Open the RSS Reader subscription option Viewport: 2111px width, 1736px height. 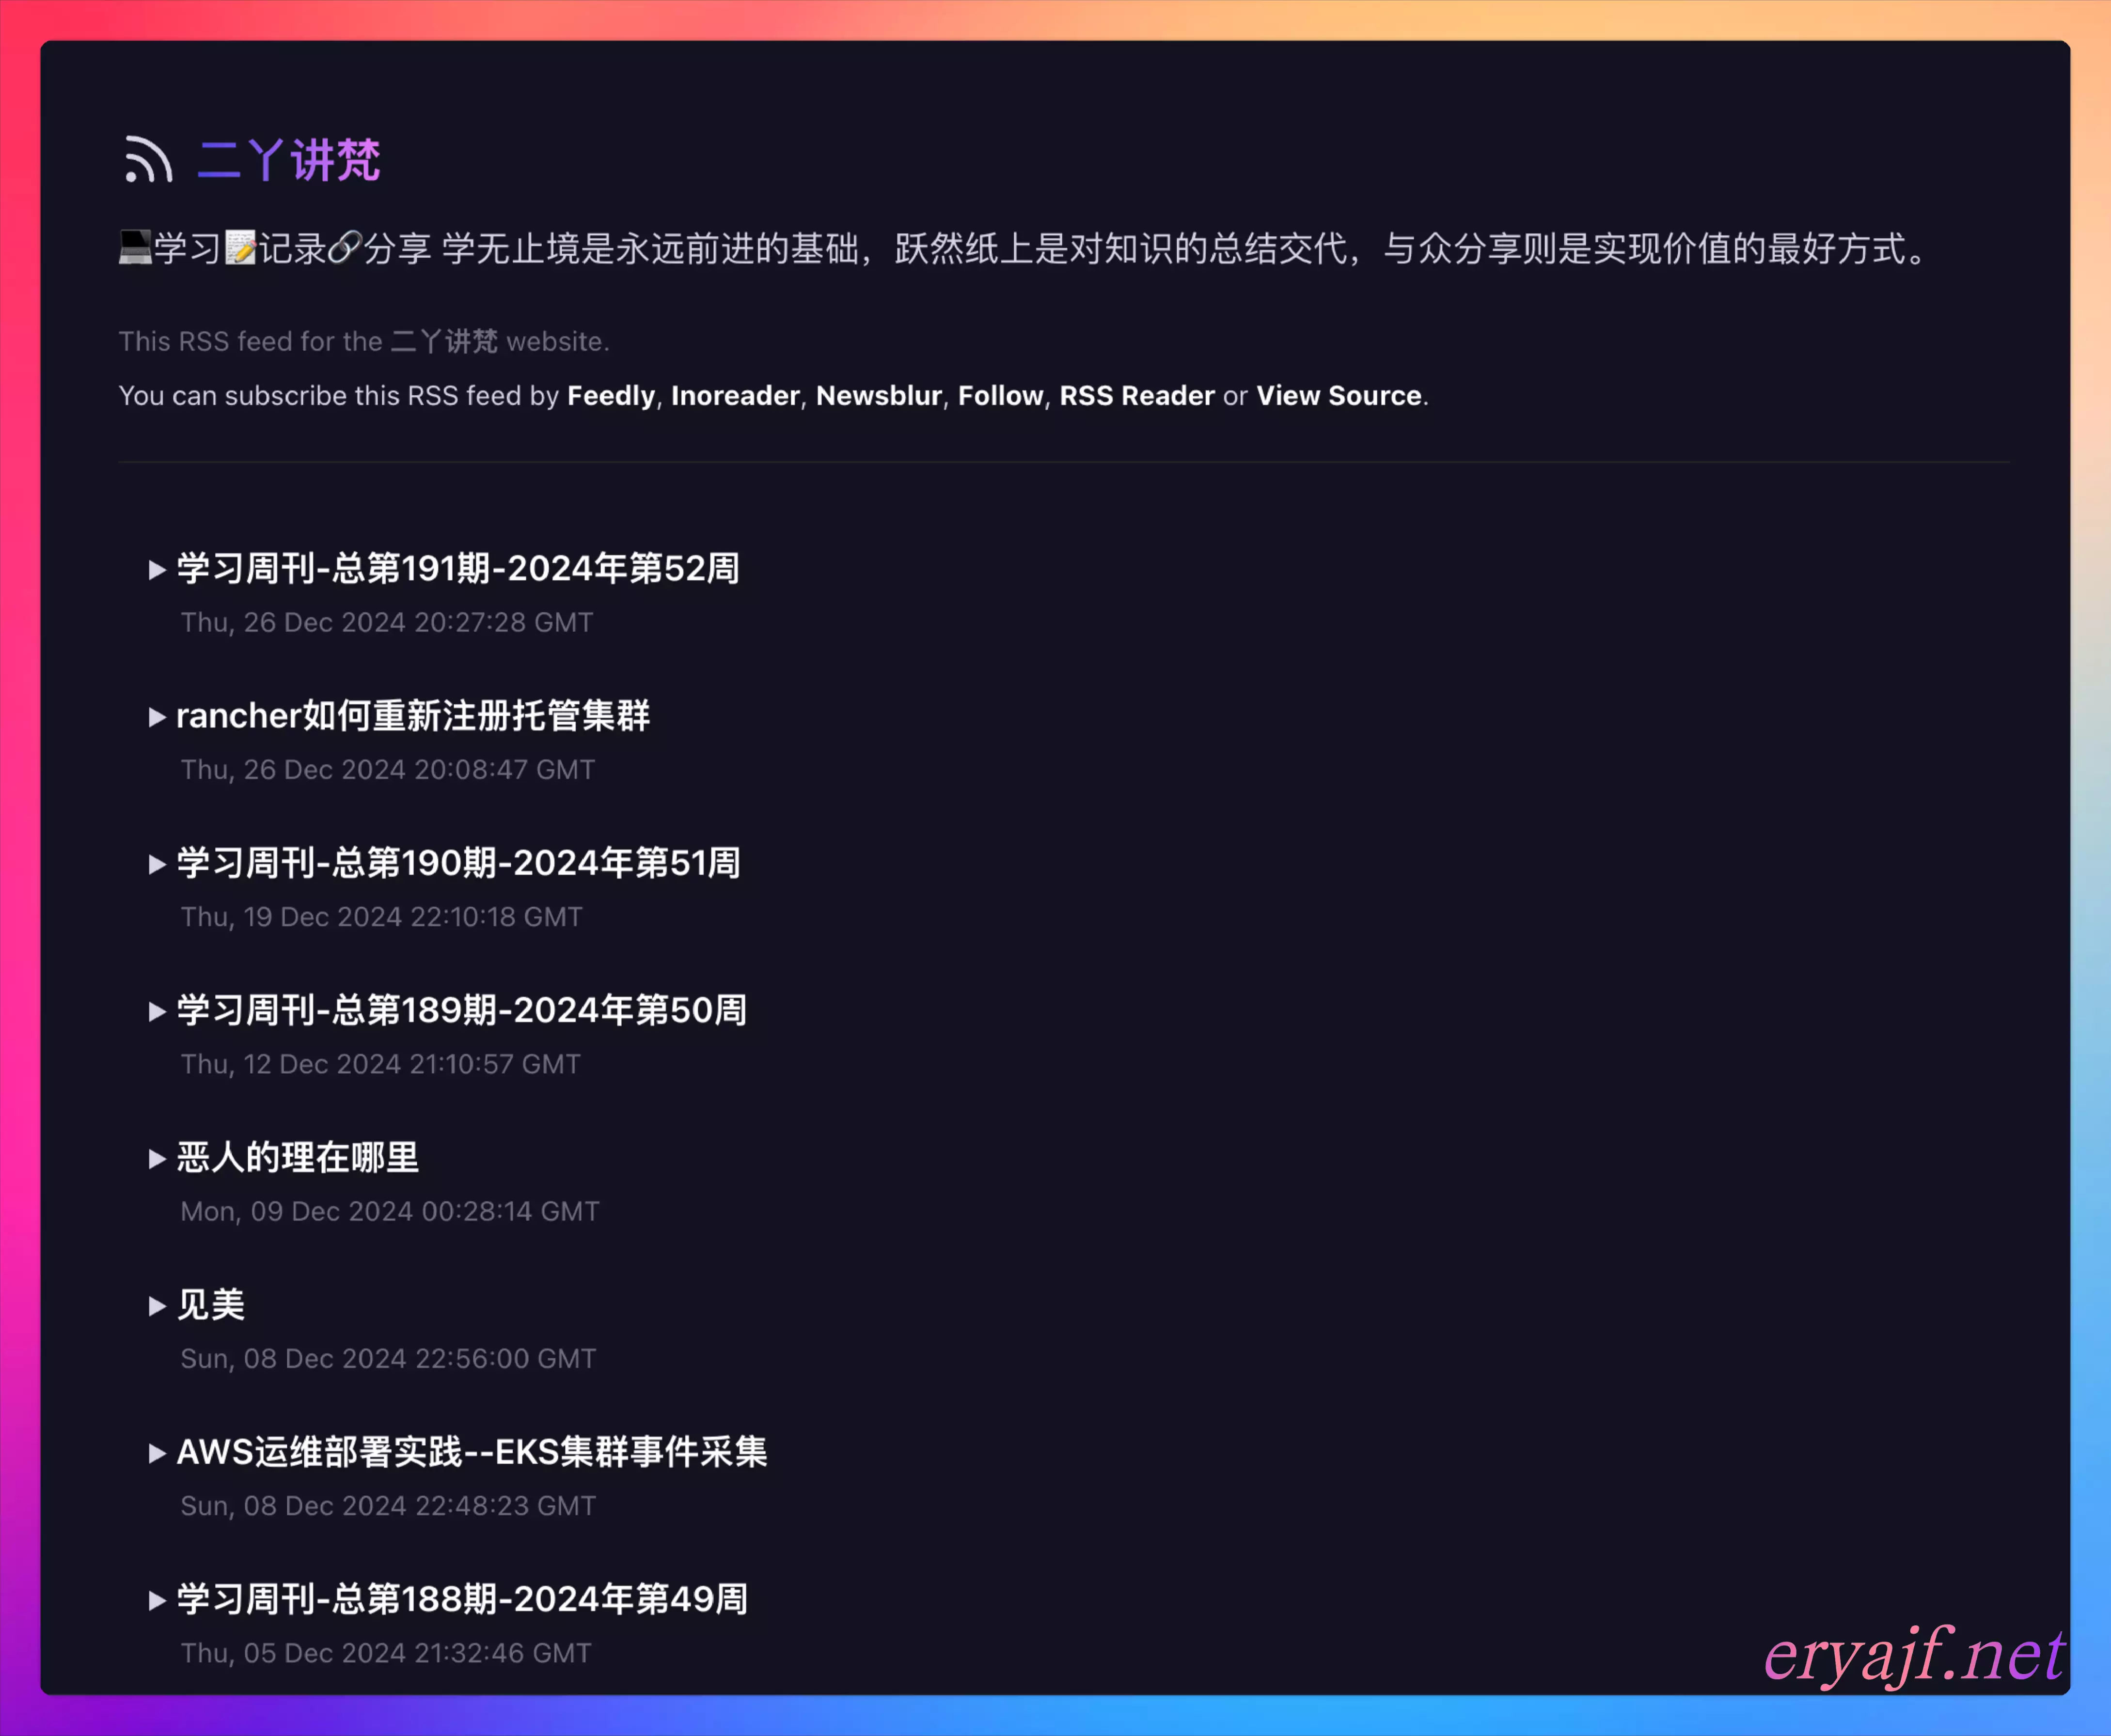click(1136, 396)
